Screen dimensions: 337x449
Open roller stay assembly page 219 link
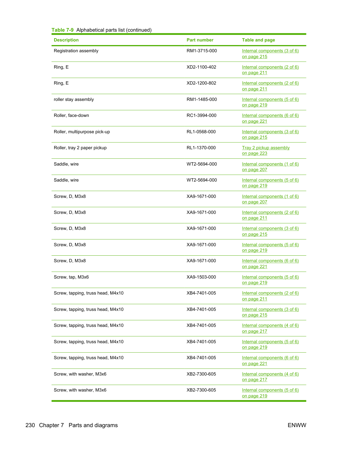pos(270,102)
